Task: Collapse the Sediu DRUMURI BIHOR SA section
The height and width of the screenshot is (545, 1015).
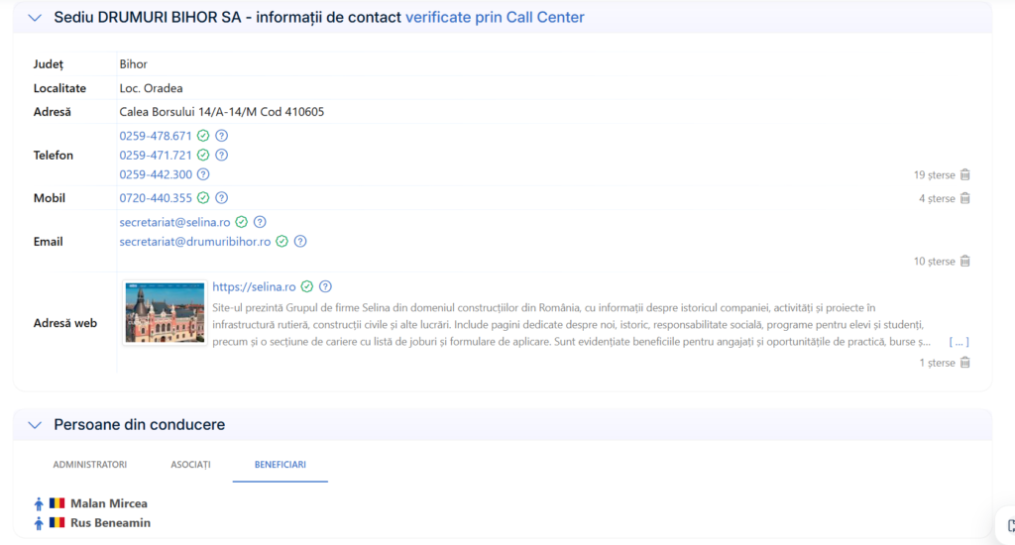Action: click(x=35, y=18)
